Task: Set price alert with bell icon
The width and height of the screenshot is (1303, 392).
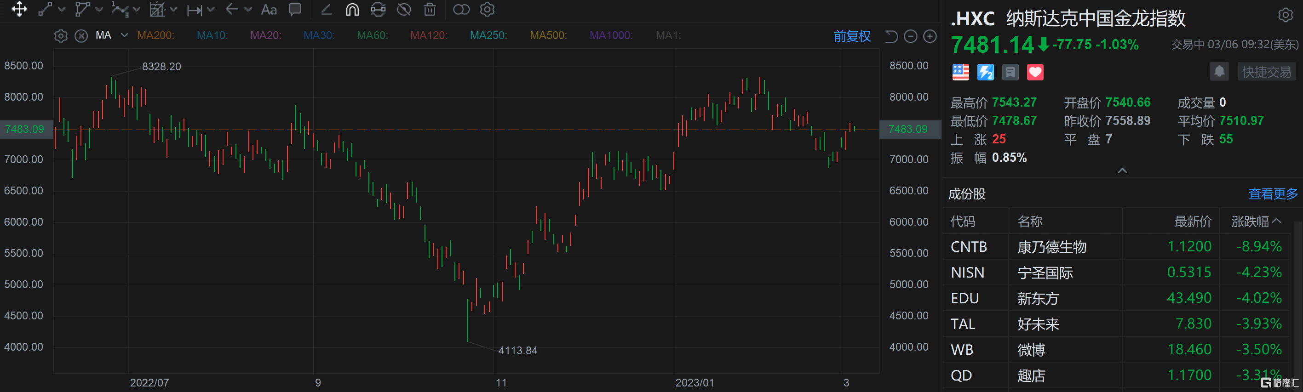Action: pos(1219,72)
